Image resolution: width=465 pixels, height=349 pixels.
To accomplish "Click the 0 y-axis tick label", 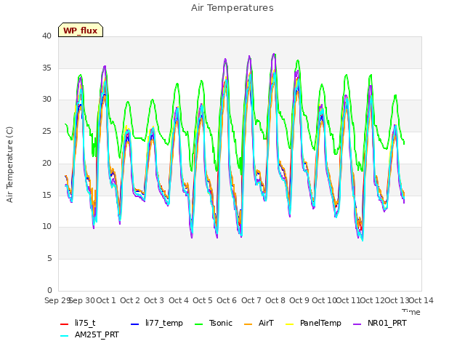I will (49, 290).
